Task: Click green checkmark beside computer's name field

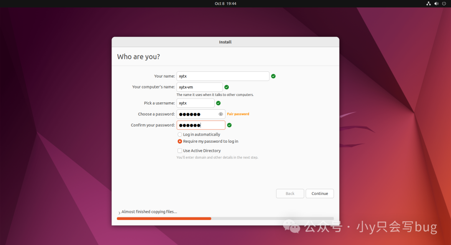Action: click(x=227, y=87)
